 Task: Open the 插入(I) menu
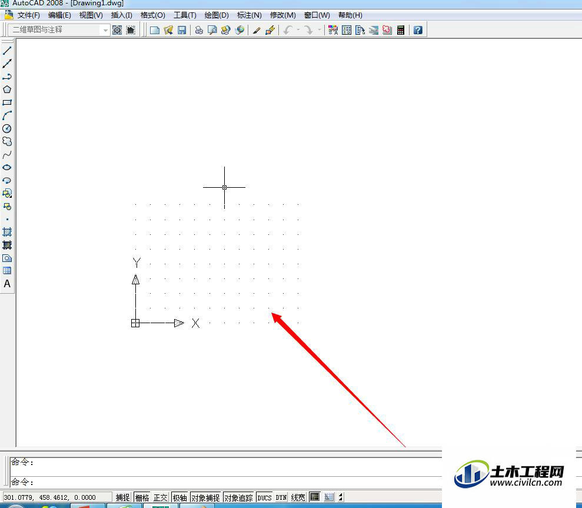(121, 15)
